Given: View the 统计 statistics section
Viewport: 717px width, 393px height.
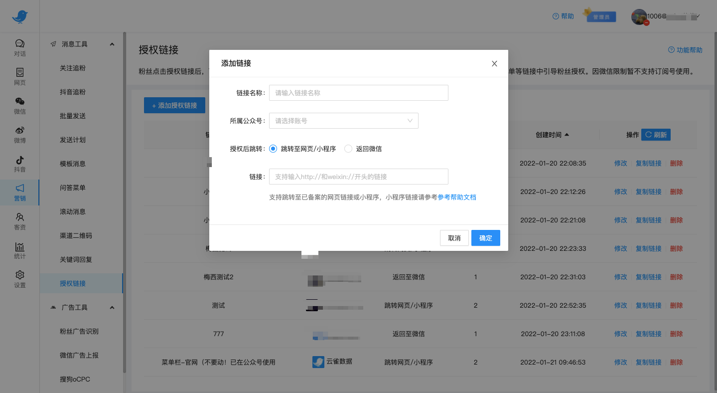Looking at the screenshot, I should 20,250.
